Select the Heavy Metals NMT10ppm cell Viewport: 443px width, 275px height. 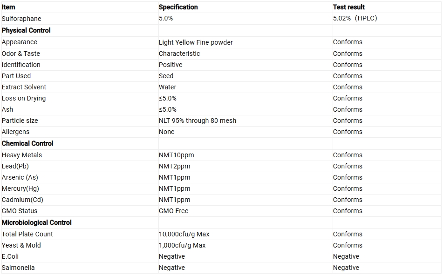176,155
